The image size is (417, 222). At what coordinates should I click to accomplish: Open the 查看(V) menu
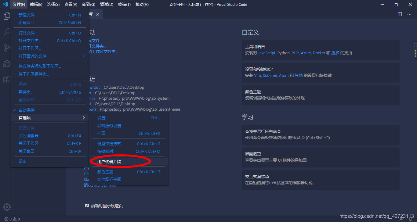point(71,4)
